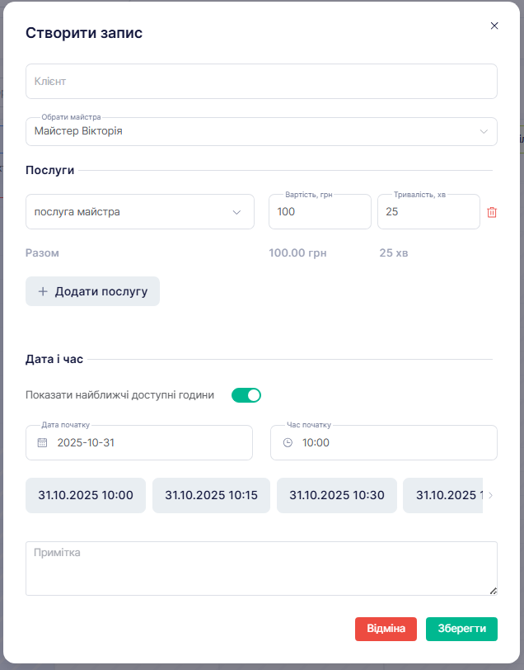Viewport: 524px width, 670px height.
Task: Open the 'Дата початку' date field
Action: 148,443
